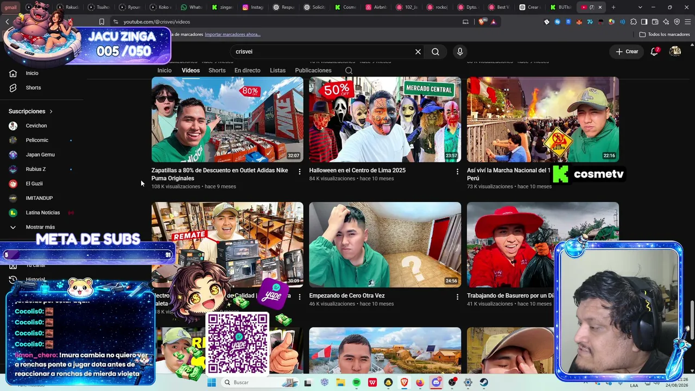Go back with the browser back arrow
The width and height of the screenshot is (695, 391).
click(x=7, y=22)
